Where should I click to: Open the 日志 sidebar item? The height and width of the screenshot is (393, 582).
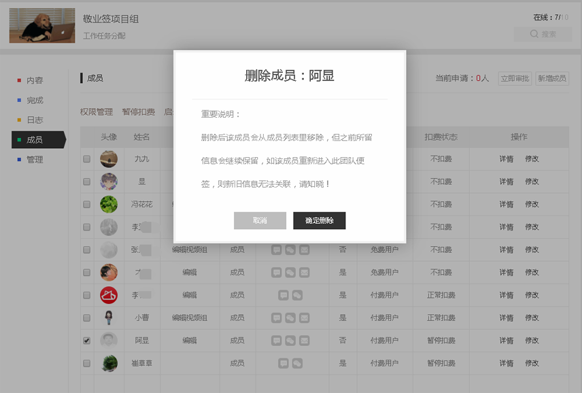pos(35,120)
